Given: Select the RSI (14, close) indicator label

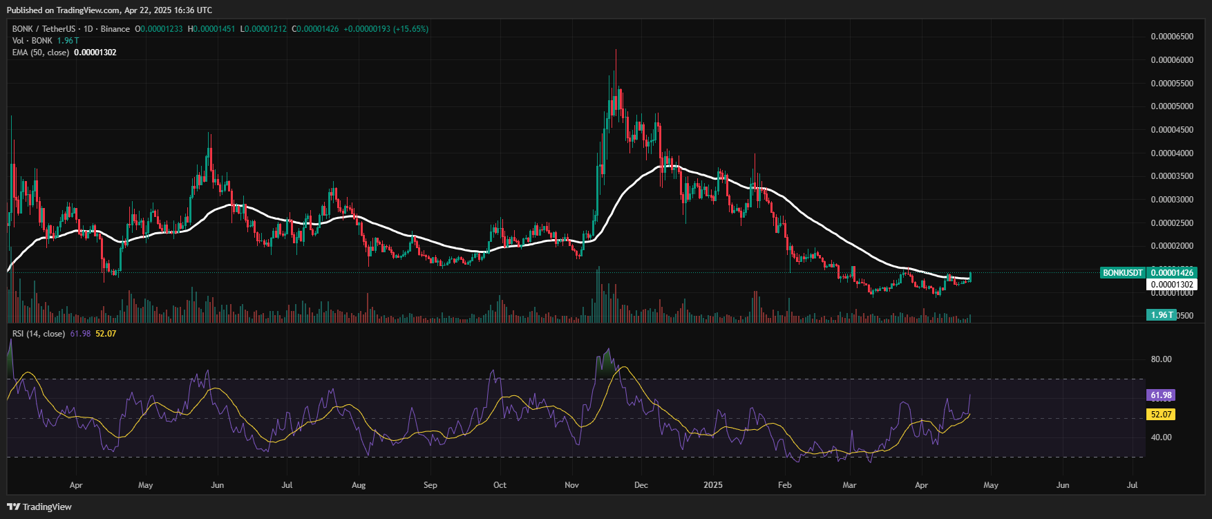Looking at the screenshot, I should [39, 334].
